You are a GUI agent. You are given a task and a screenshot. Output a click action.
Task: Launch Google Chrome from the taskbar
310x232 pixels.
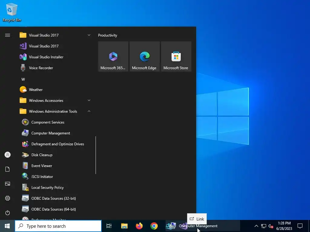coord(154,226)
